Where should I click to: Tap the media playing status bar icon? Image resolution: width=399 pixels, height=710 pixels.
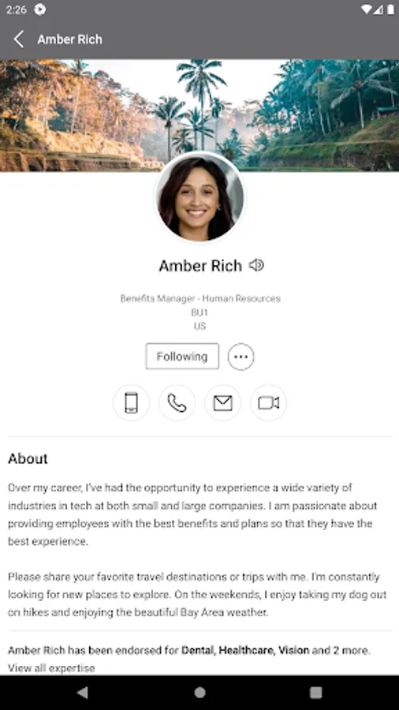coord(39,9)
